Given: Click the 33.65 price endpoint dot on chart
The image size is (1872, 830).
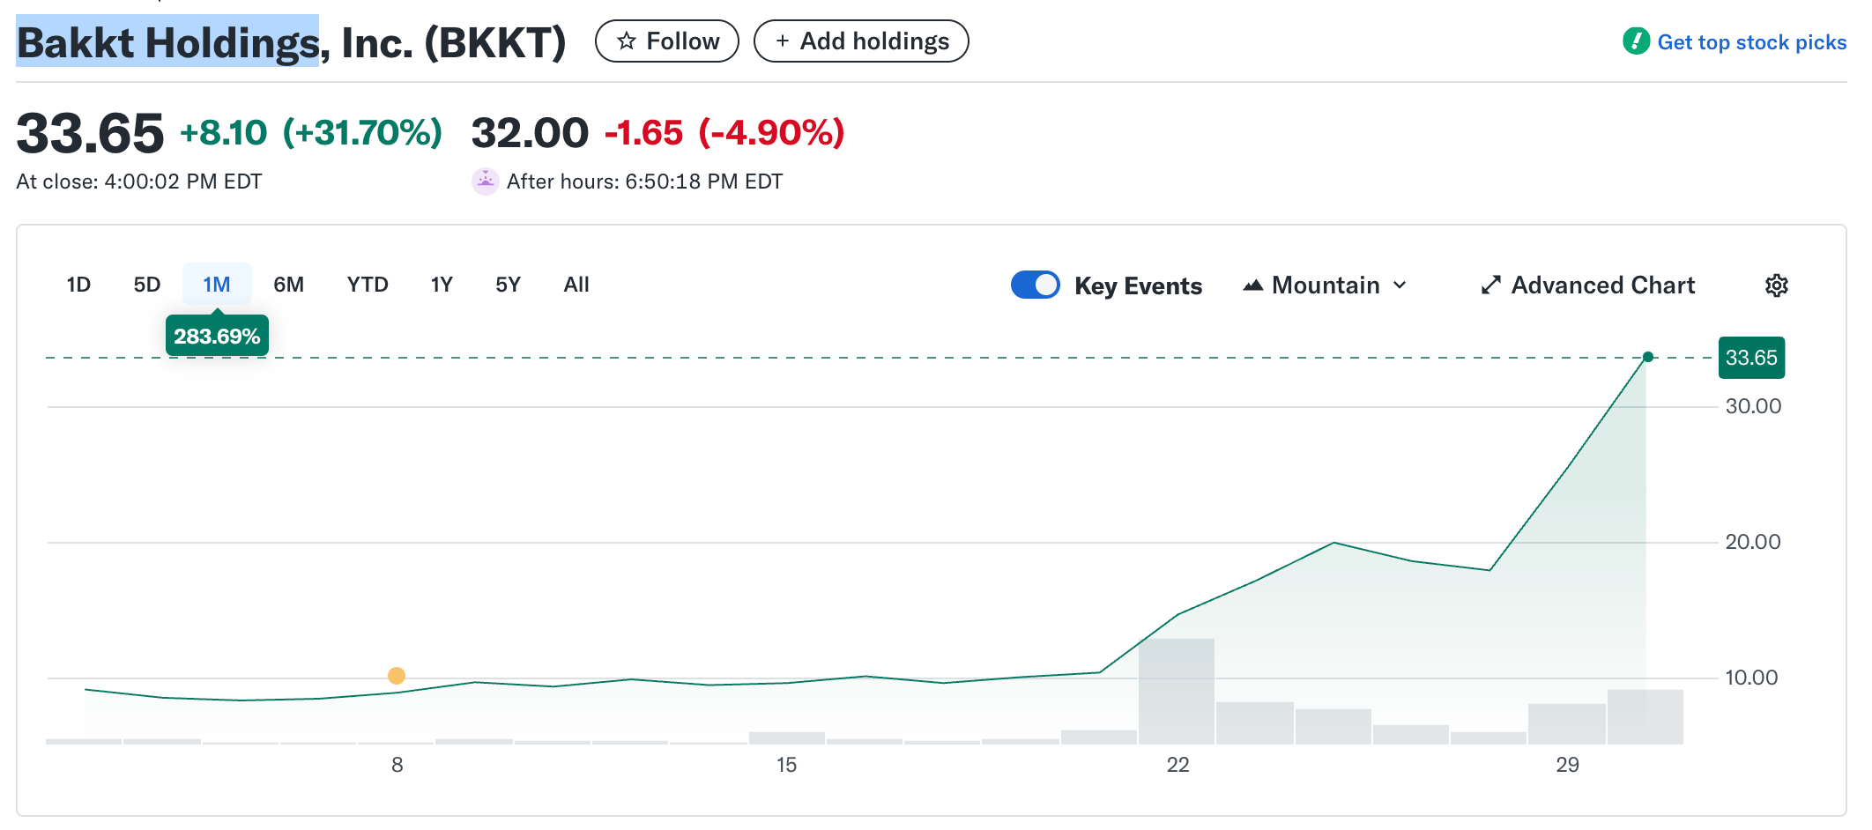Looking at the screenshot, I should click(x=1648, y=357).
